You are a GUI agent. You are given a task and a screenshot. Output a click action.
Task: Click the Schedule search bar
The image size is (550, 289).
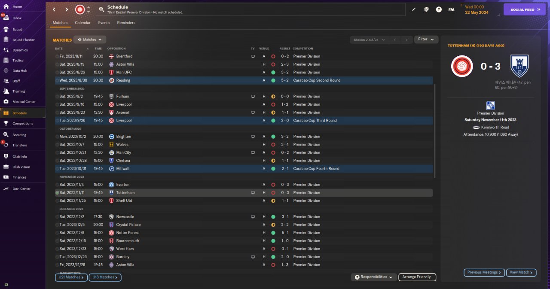click(251, 9)
